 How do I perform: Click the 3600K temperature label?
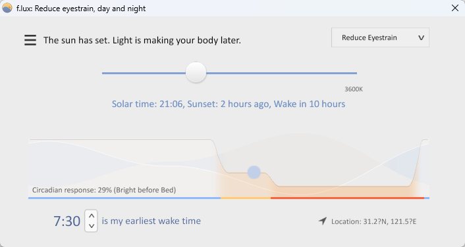coord(354,89)
